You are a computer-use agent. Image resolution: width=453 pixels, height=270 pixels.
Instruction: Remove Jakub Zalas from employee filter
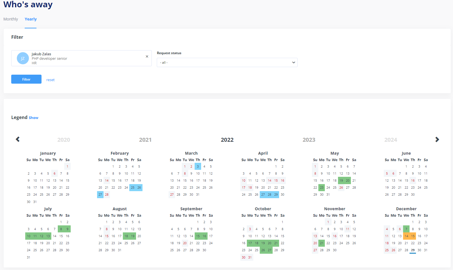(x=147, y=56)
